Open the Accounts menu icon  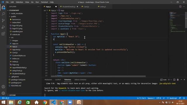[x=3, y=87]
